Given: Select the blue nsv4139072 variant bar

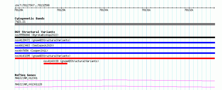Looking at the screenshot, I should (x=115, y=43).
